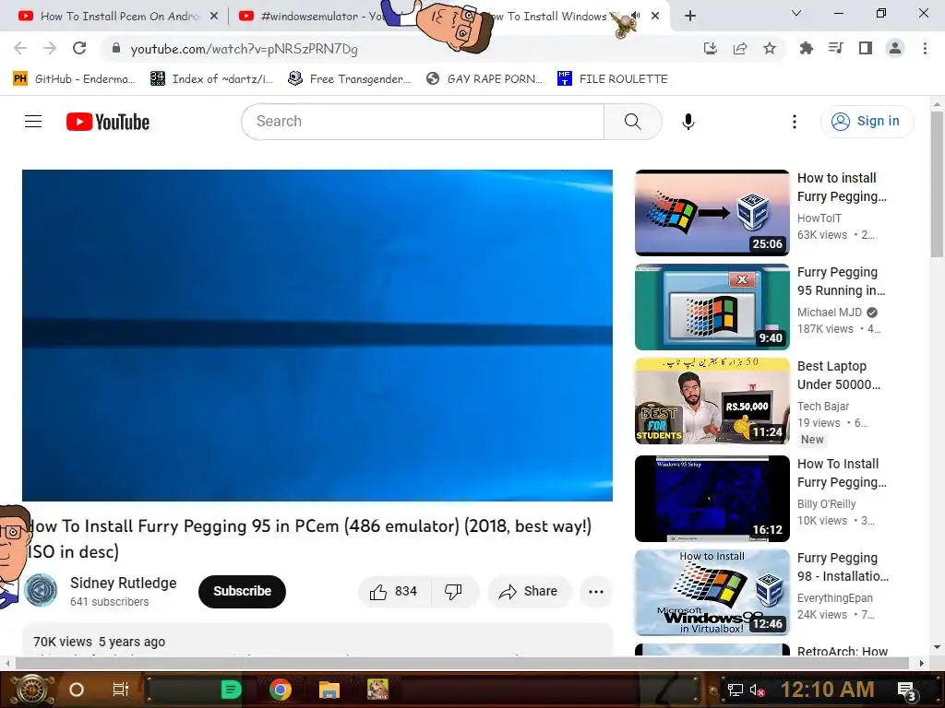Search with your voice microphone
Image resolution: width=945 pixels, height=708 pixels.
point(688,122)
